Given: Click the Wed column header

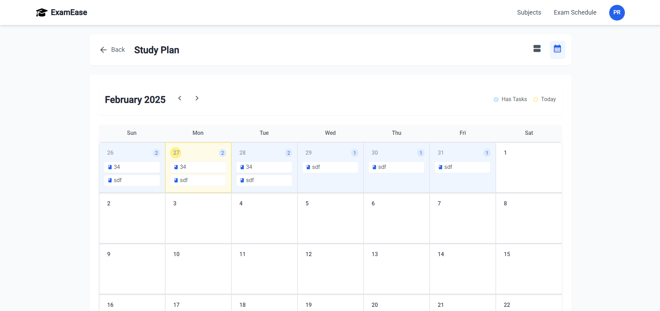Looking at the screenshot, I should (x=330, y=133).
